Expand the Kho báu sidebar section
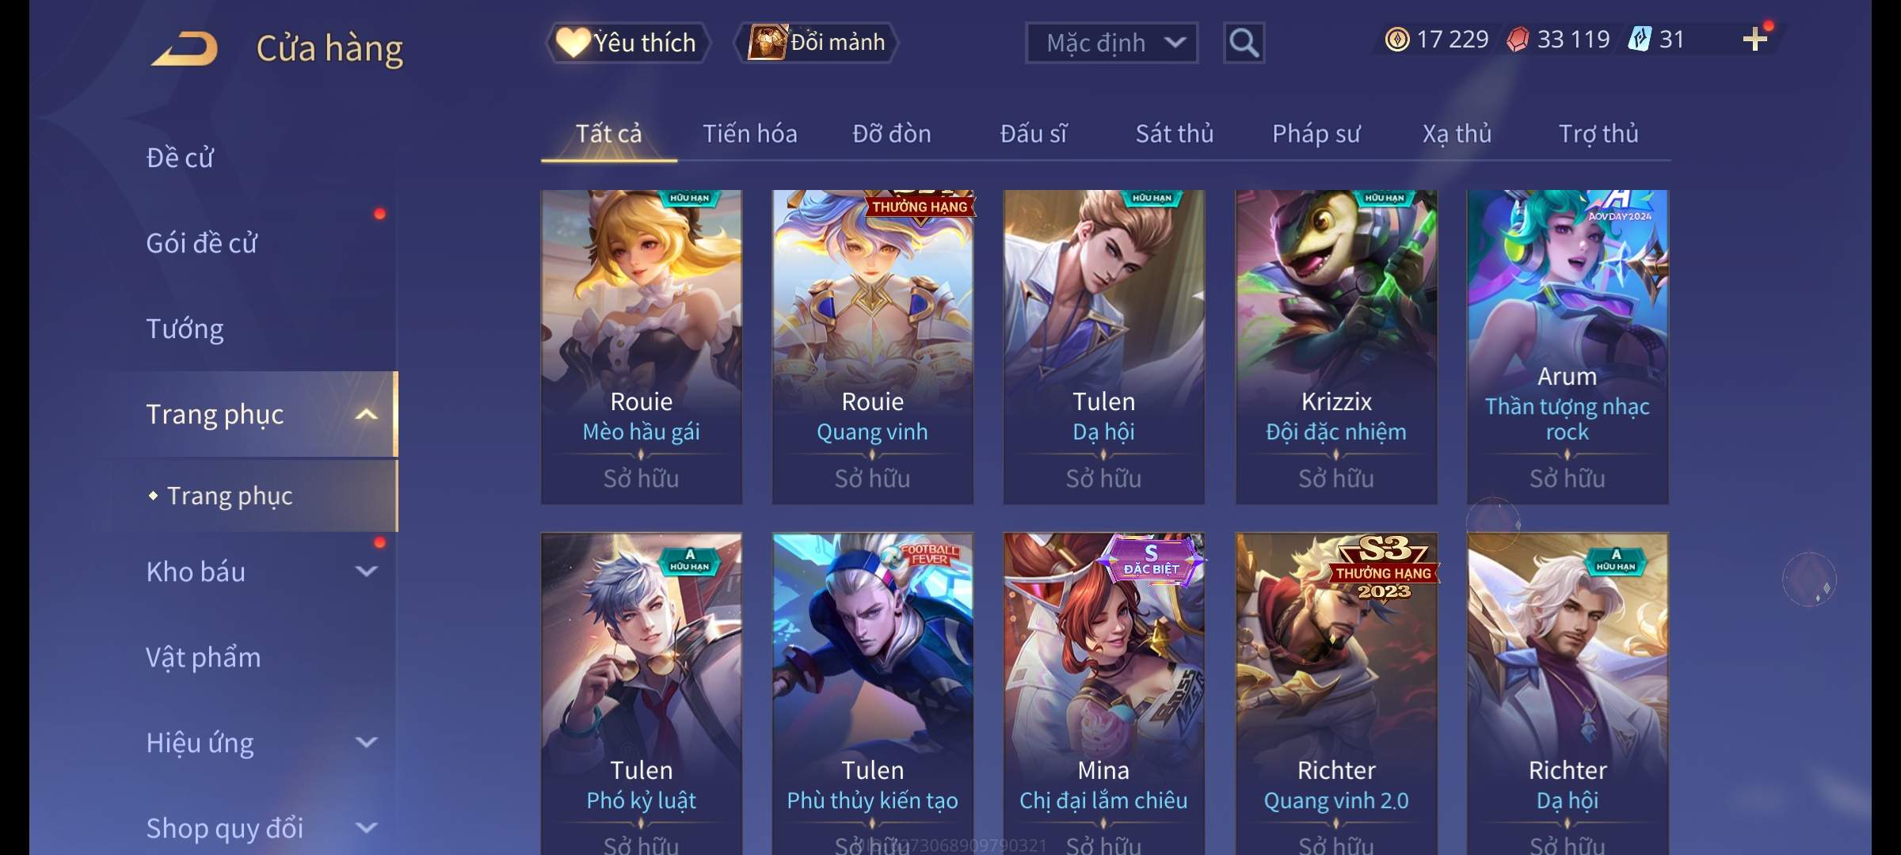This screenshot has height=855, width=1901. 367,572
